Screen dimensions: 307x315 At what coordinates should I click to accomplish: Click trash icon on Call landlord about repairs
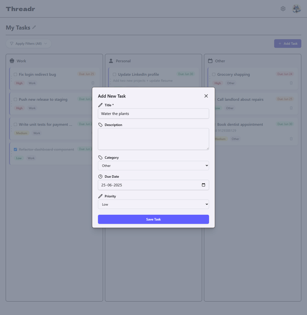[291, 108]
